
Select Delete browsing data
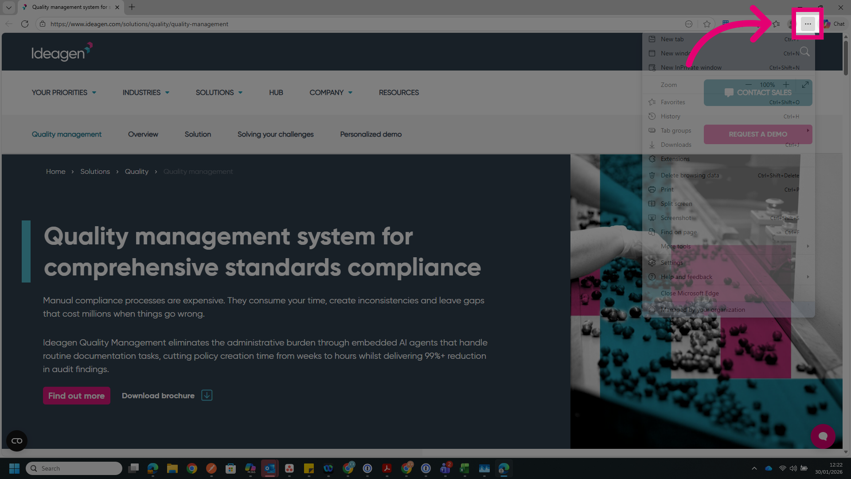[x=728, y=175]
